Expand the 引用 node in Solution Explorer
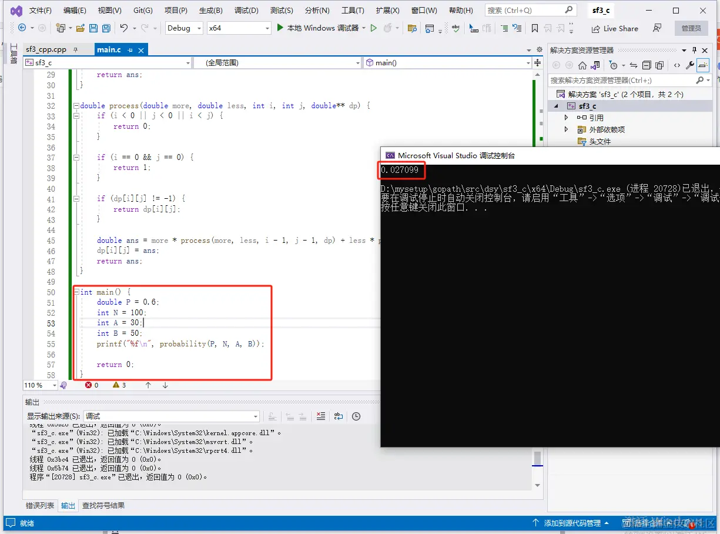 coord(567,118)
